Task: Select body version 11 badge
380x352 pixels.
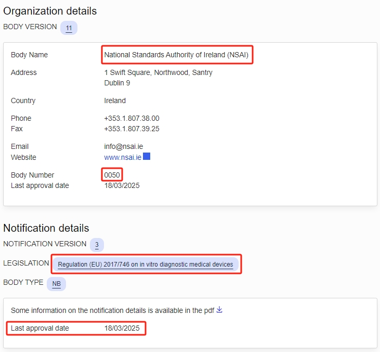Action: coord(69,28)
